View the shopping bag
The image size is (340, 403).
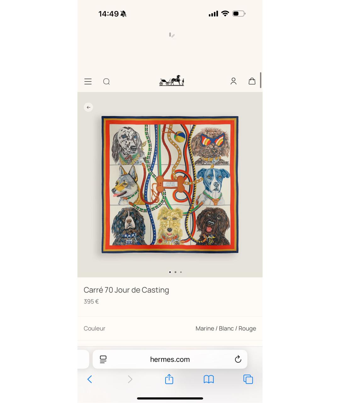coord(252,81)
